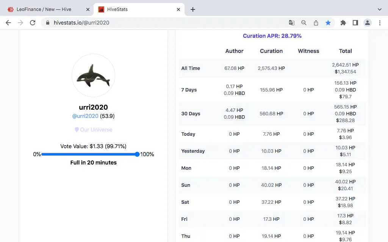This screenshot has width=388, height=242.
Task: Click the HiveStats tab favicon
Action: pyautogui.click(x=101, y=9)
